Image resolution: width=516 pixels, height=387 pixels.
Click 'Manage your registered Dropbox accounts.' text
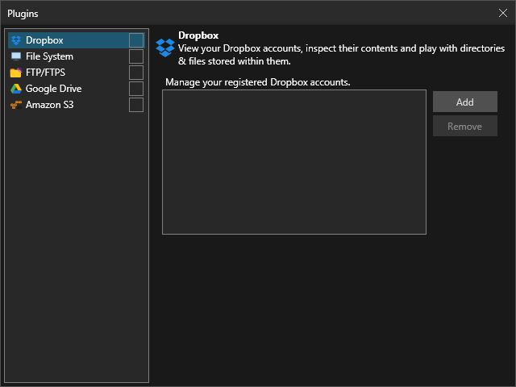click(x=258, y=82)
